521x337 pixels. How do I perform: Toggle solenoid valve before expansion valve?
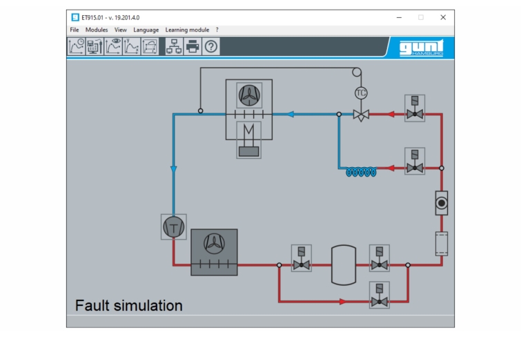(415, 108)
